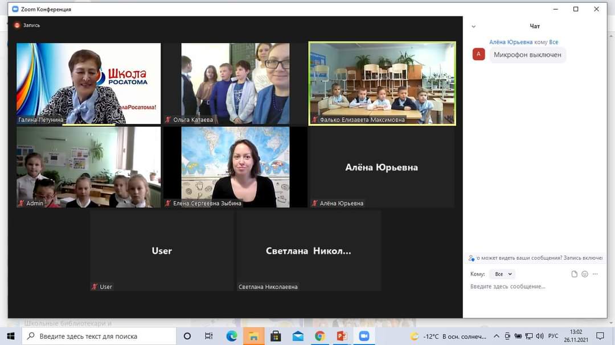Screen dimensions: 615x345
Task: Open the volume control in the tray
Action: tap(540, 336)
